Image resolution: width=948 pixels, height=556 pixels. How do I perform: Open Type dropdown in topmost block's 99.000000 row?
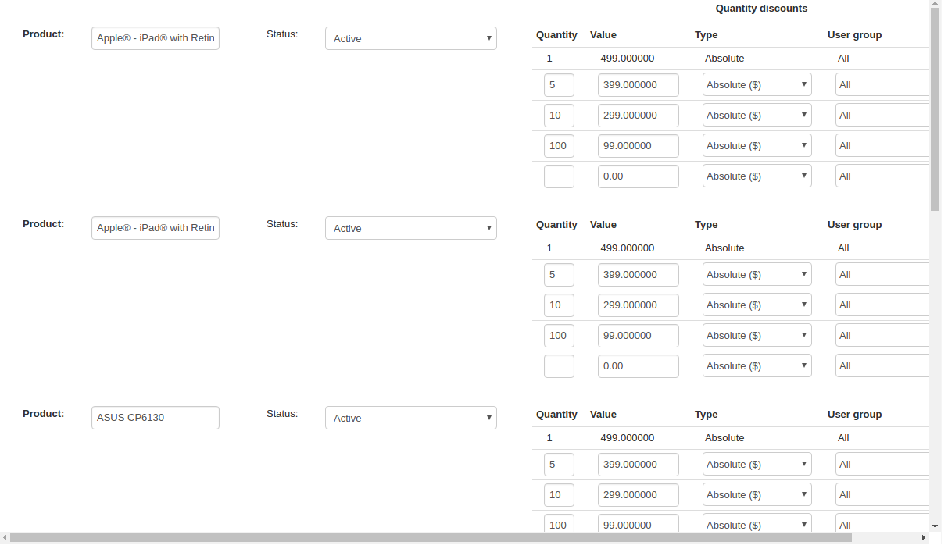pyautogui.click(x=757, y=145)
